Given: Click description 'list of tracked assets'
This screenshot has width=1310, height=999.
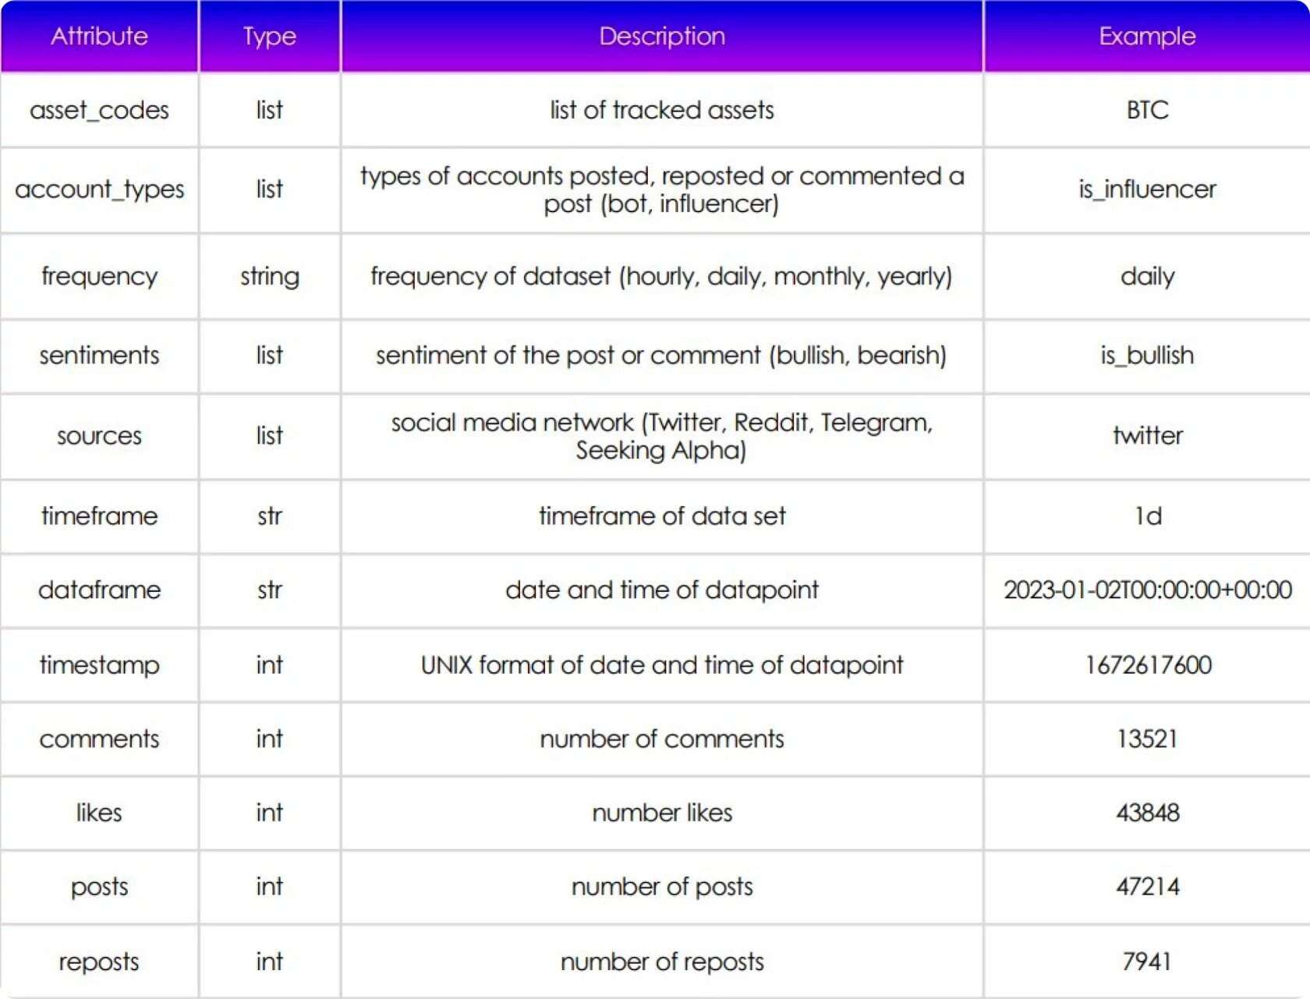Looking at the screenshot, I should pos(662,110).
